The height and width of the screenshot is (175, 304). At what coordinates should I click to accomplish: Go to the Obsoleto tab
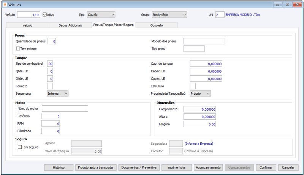pyautogui.click(x=157, y=25)
